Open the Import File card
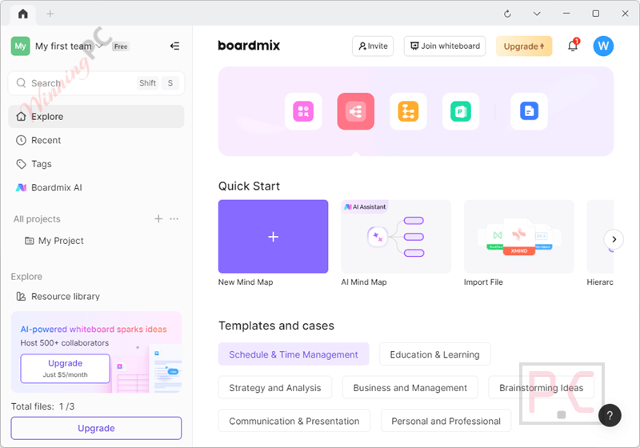 (x=518, y=237)
